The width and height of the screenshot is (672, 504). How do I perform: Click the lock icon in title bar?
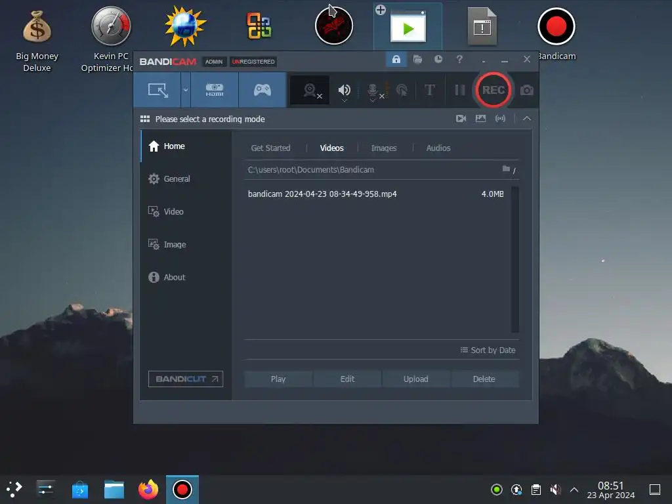[x=396, y=59]
